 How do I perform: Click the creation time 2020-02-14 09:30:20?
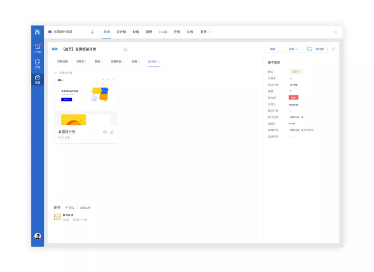click(x=301, y=130)
